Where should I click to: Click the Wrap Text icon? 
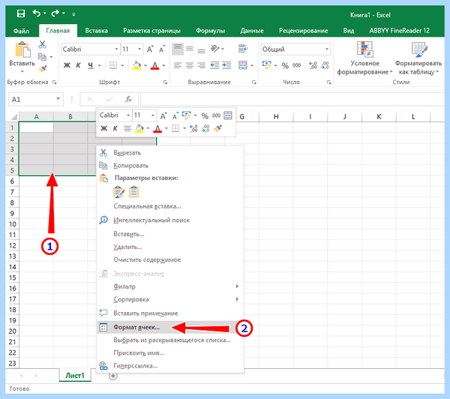point(243,49)
